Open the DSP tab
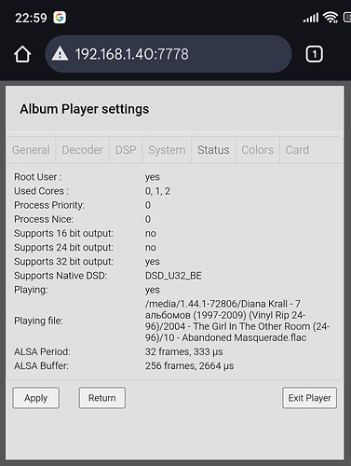351x466 pixels. coord(126,150)
